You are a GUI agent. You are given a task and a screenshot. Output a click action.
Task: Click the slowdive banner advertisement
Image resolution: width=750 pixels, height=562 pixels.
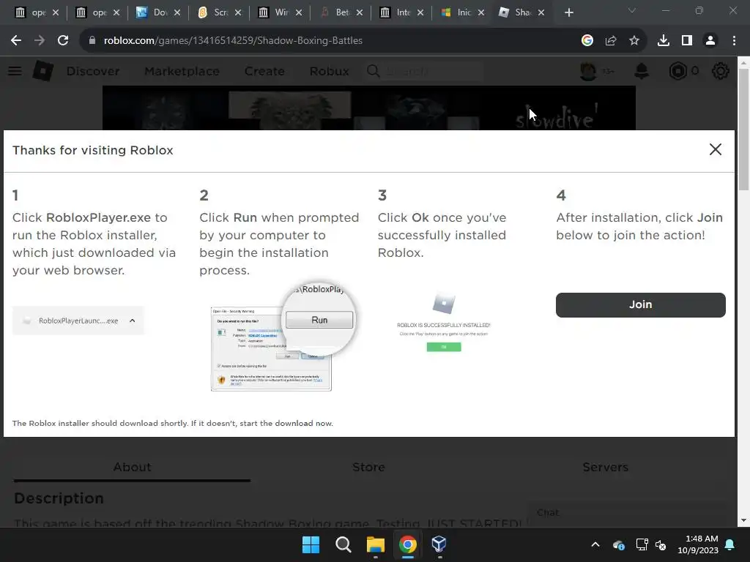369,108
